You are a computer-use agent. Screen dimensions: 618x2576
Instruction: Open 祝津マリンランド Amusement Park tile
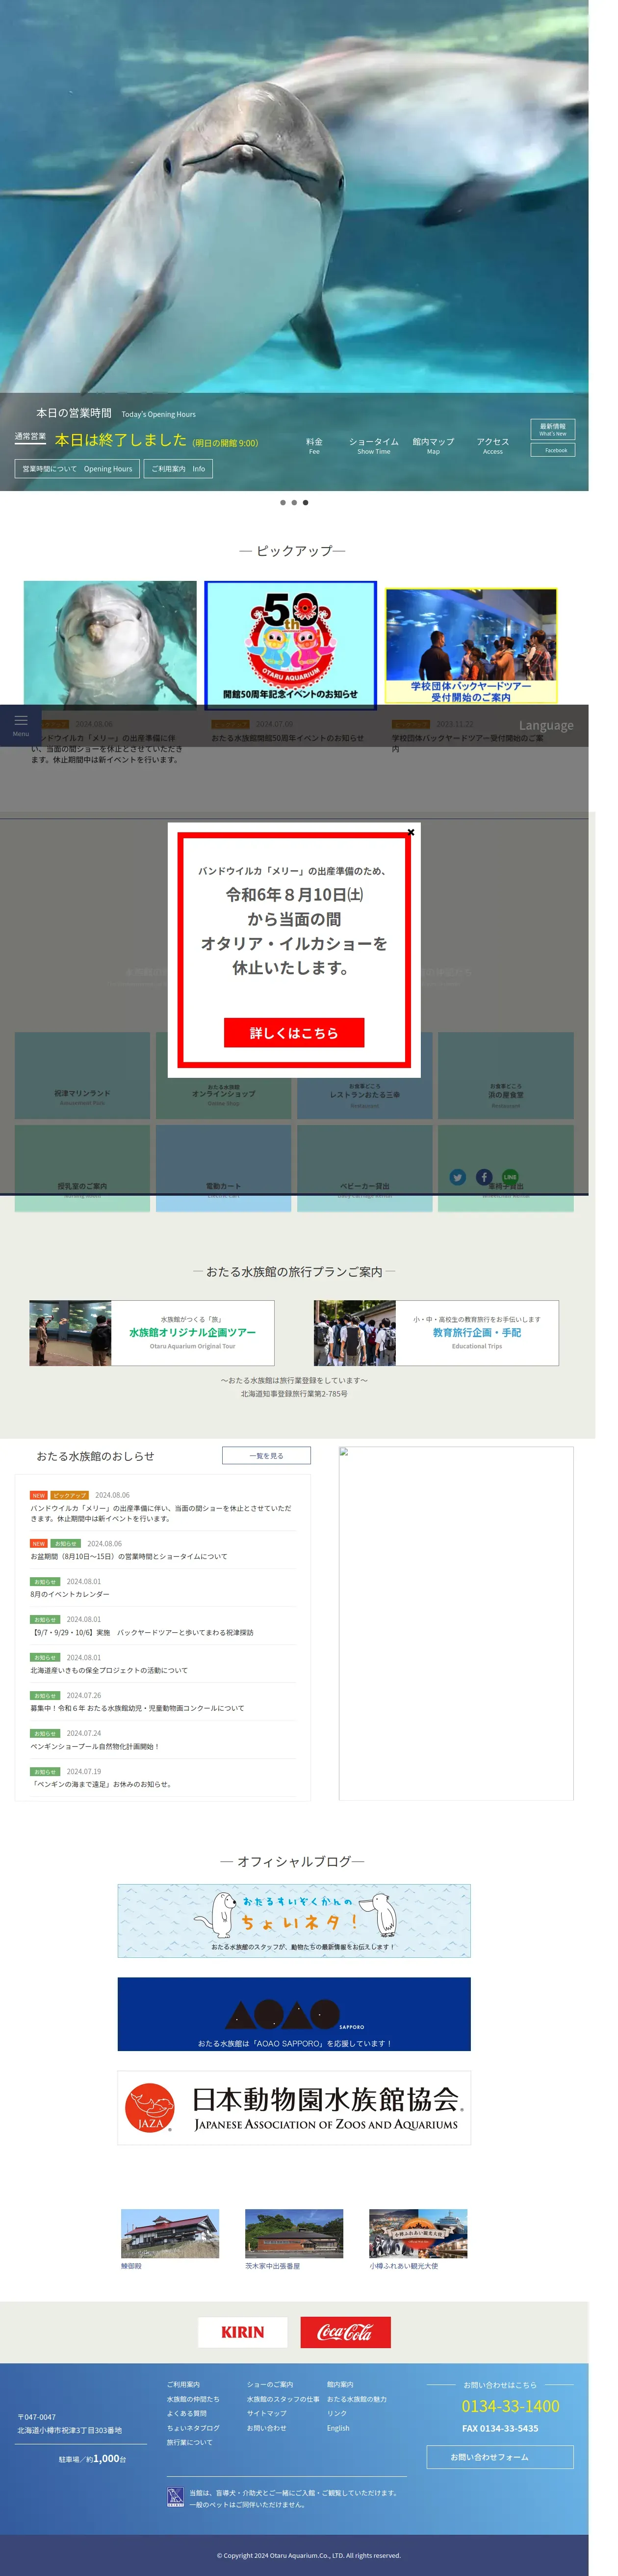click(x=82, y=1075)
